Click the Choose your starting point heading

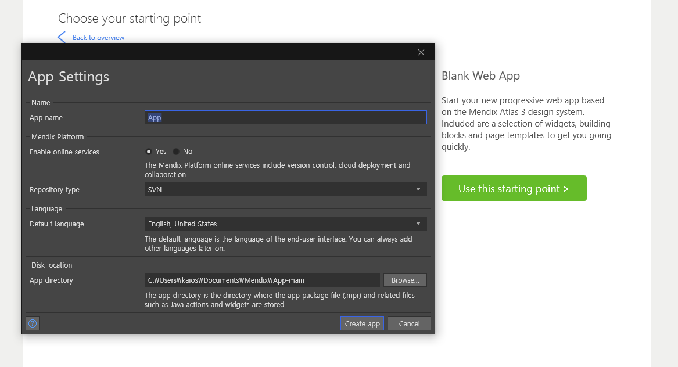pos(130,19)
